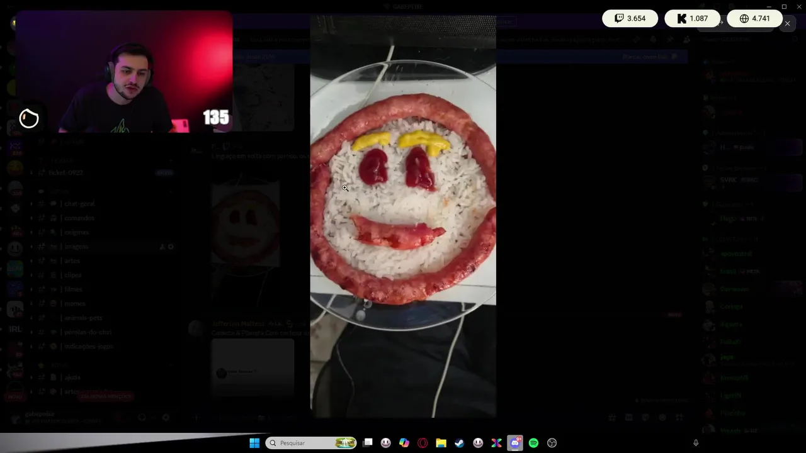Click the gabepeixe user panel name

[x=40, y=414]
